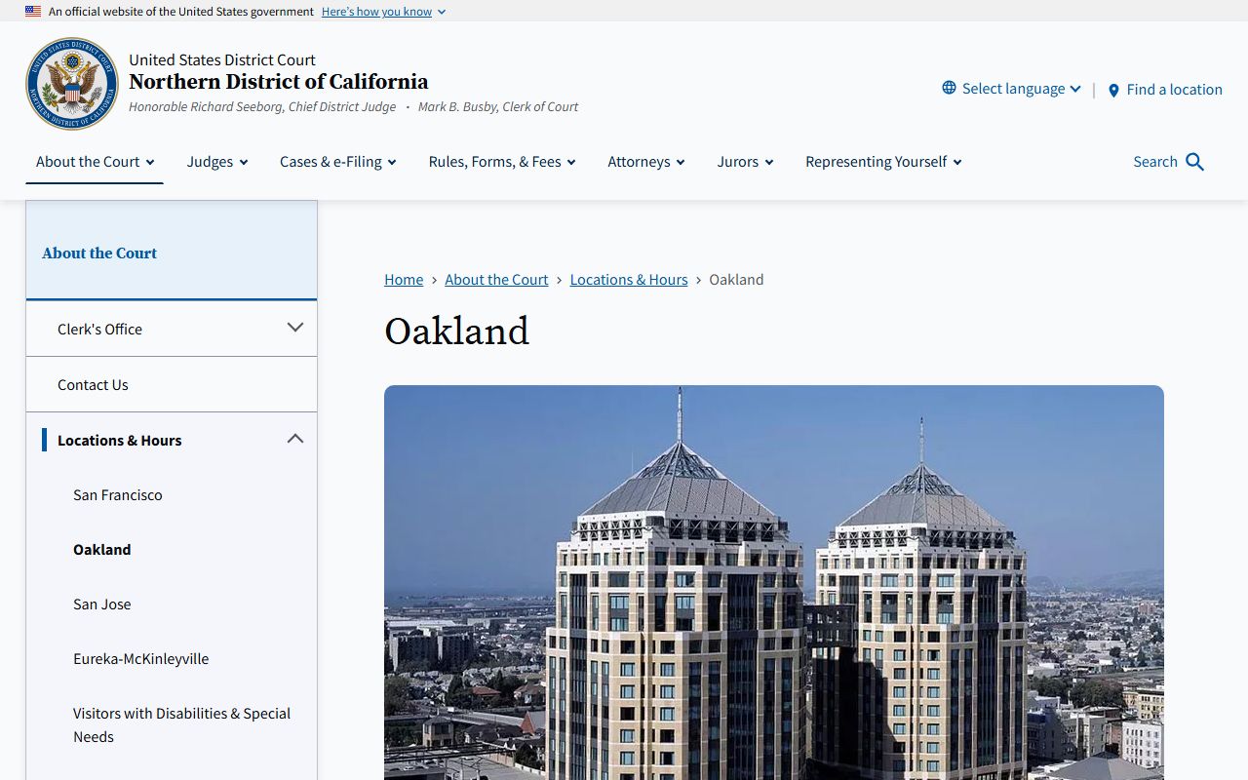Click "Mark B. Busby, Clerk of Court" text
The width and height of the screenshot is (1248, 780).
498,107
